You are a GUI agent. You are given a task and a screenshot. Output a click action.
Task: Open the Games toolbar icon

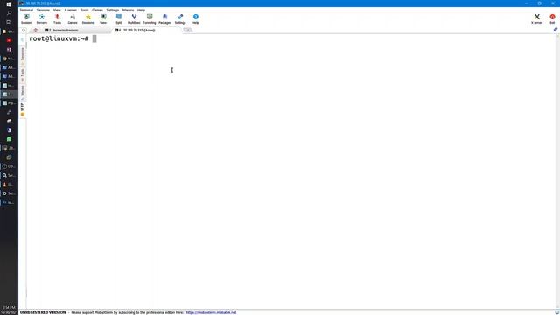(x=73, y=18)
